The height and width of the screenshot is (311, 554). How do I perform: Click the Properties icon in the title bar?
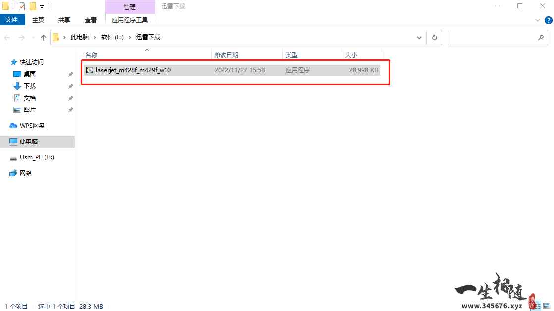coord(22,6)
